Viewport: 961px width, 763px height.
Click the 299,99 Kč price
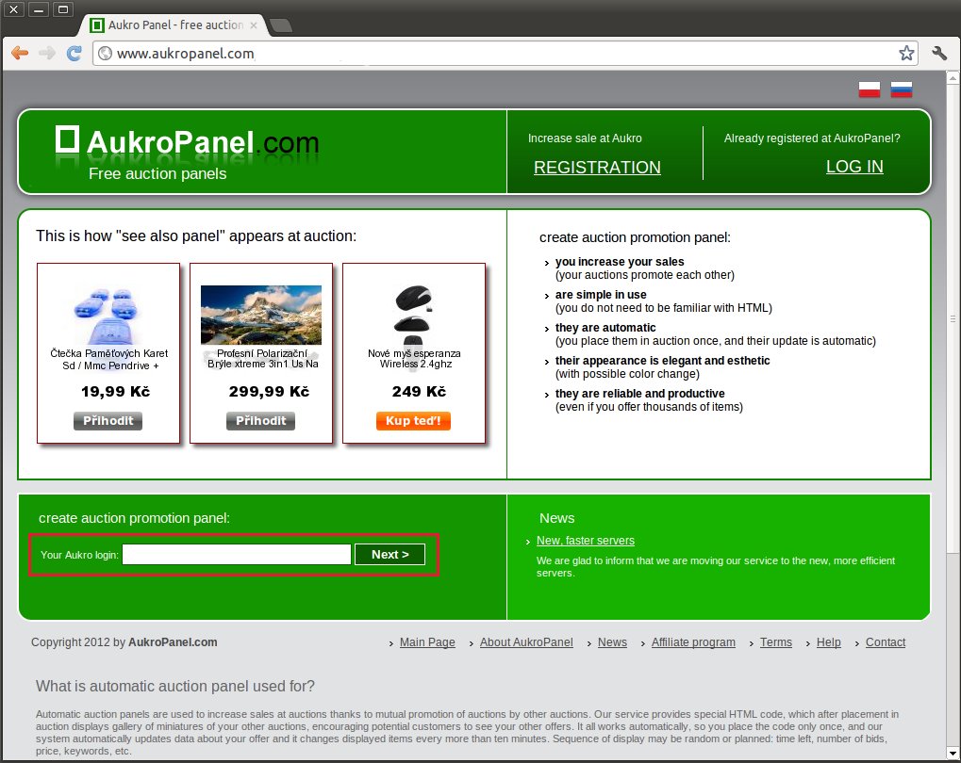(269, 391)
